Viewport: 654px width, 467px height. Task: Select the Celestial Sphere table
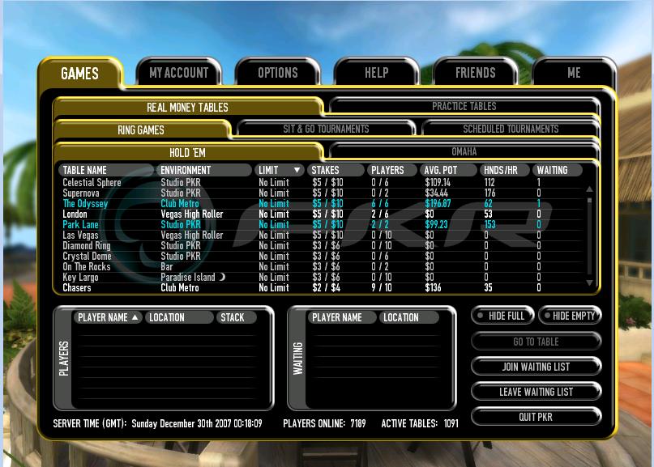pos(321,182)
